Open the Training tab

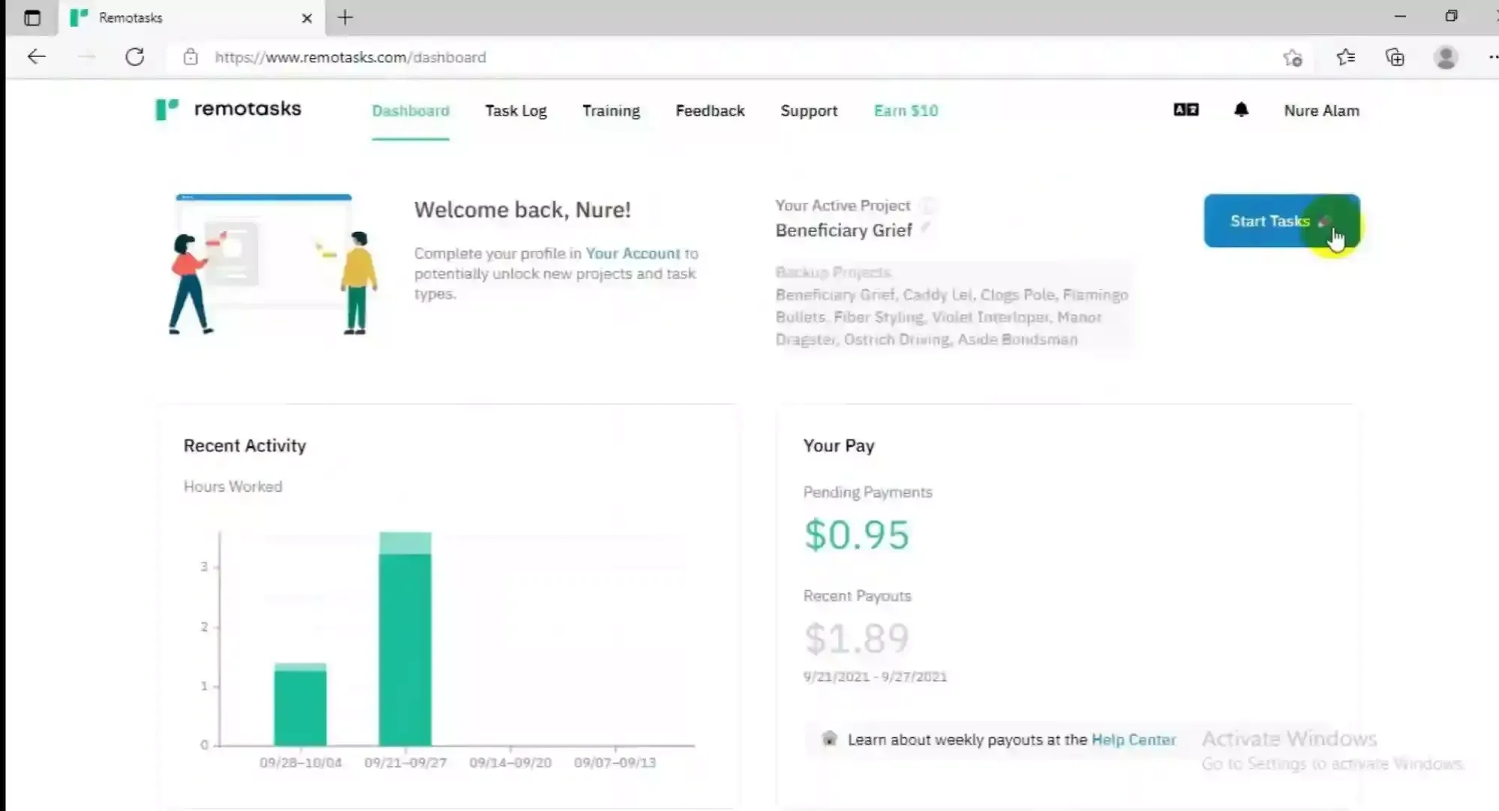(x=611, y=110)
